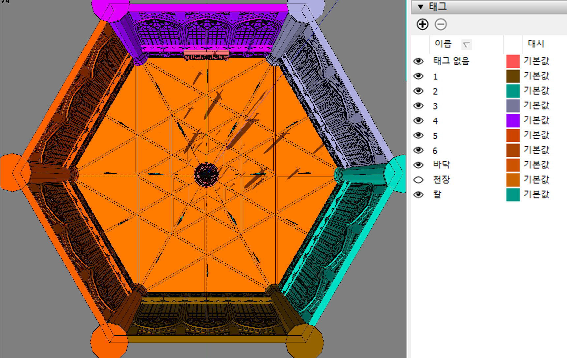Hide the 칼 tag
Image resolution: width=567 pixels, height=358 pixels.
(x=418, y=195)
